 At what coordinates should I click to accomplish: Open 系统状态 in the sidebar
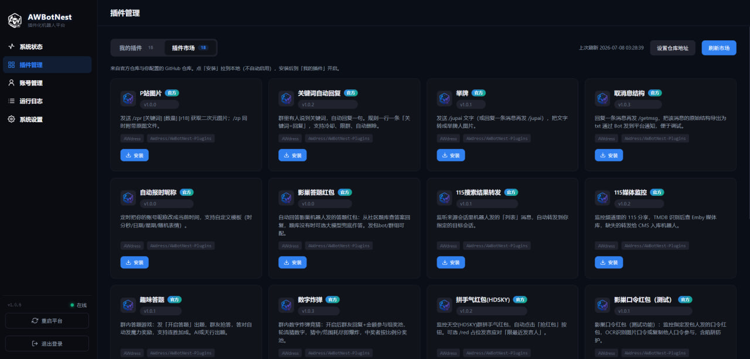point(47,47)
